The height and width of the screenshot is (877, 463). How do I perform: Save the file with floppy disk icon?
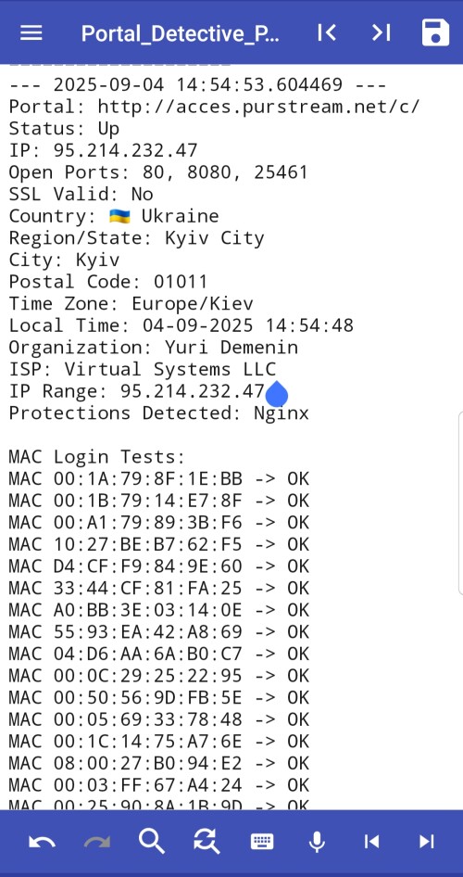(x=435, y=32)
